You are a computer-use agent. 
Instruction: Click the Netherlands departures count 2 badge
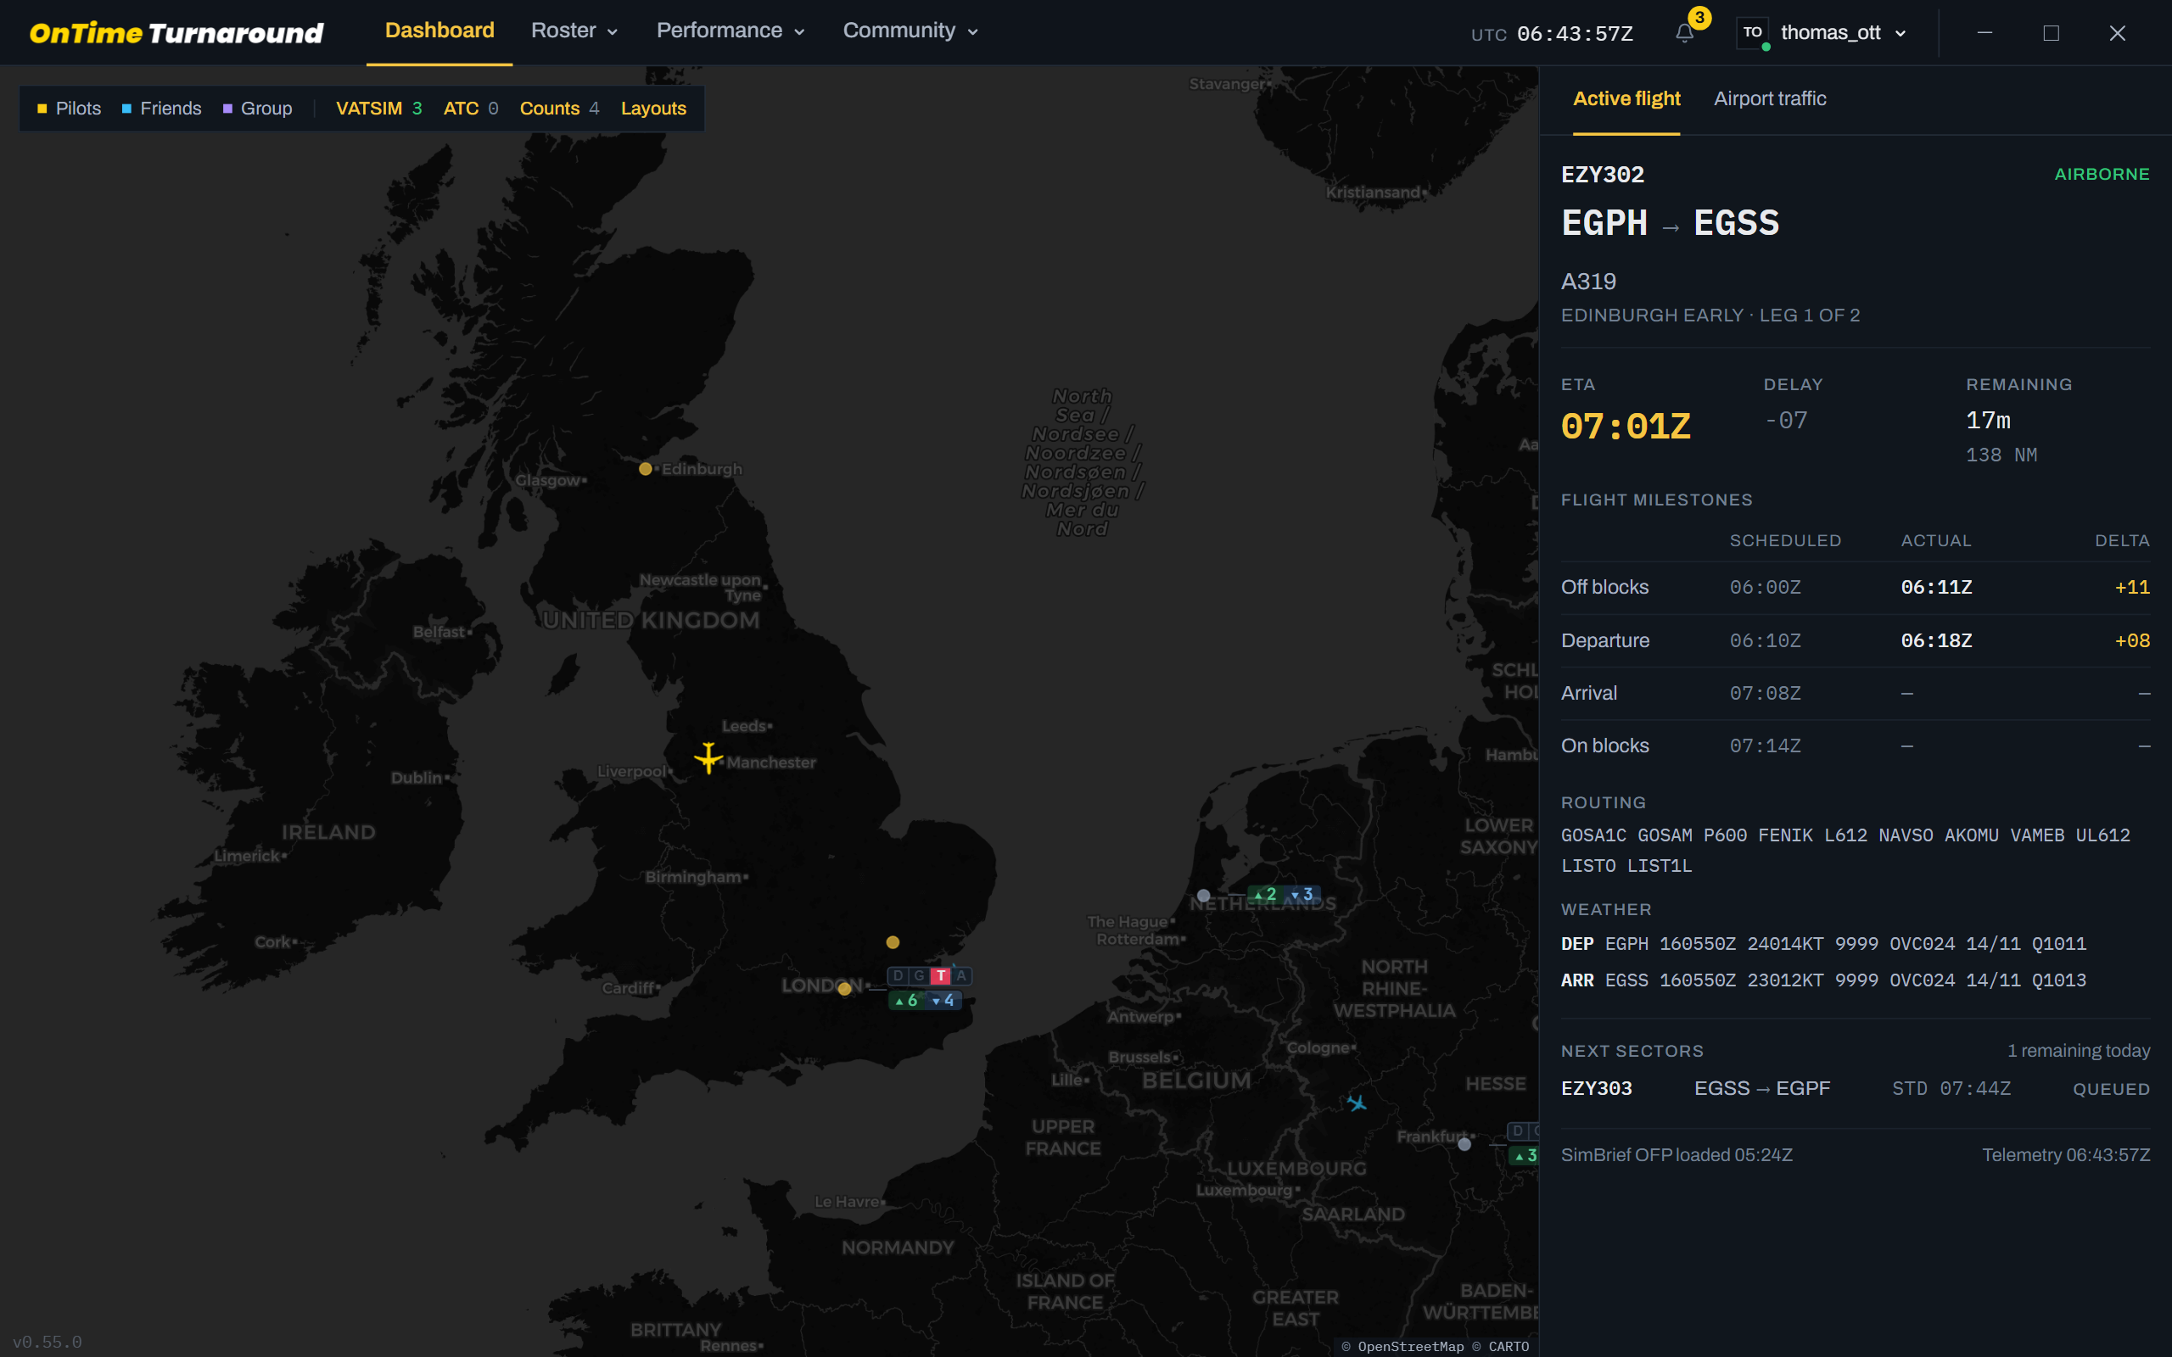(x=1266, y=895)
